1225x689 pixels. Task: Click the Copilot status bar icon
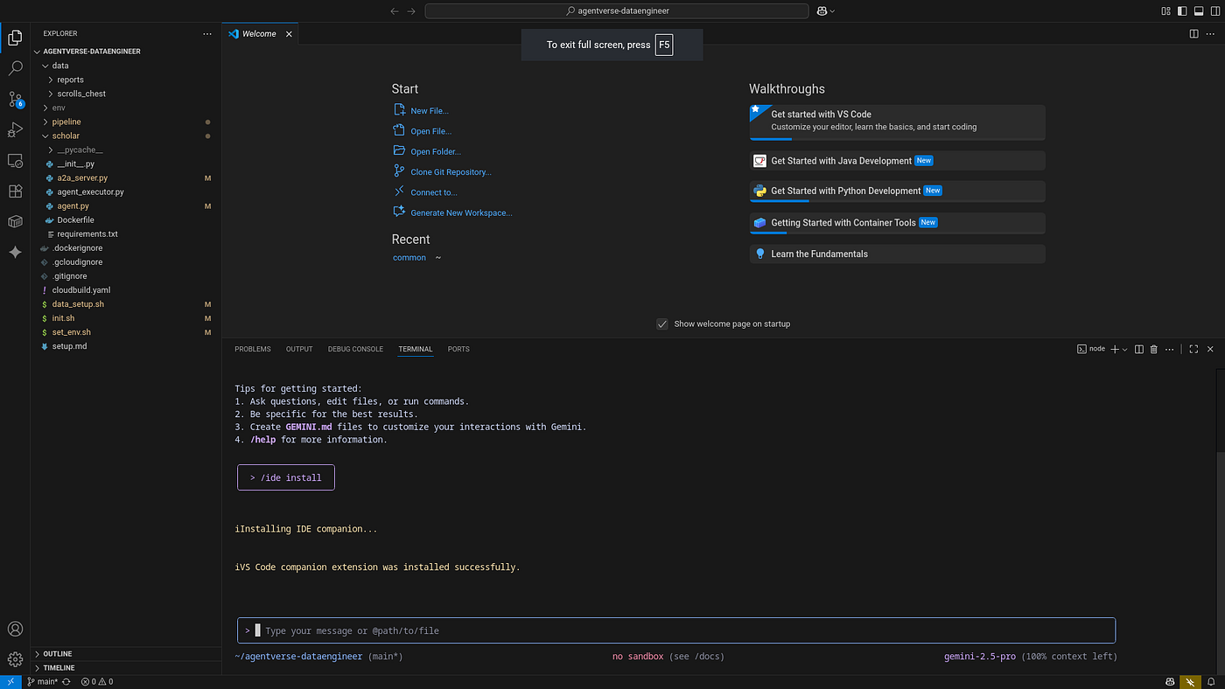coord(1170,682)
